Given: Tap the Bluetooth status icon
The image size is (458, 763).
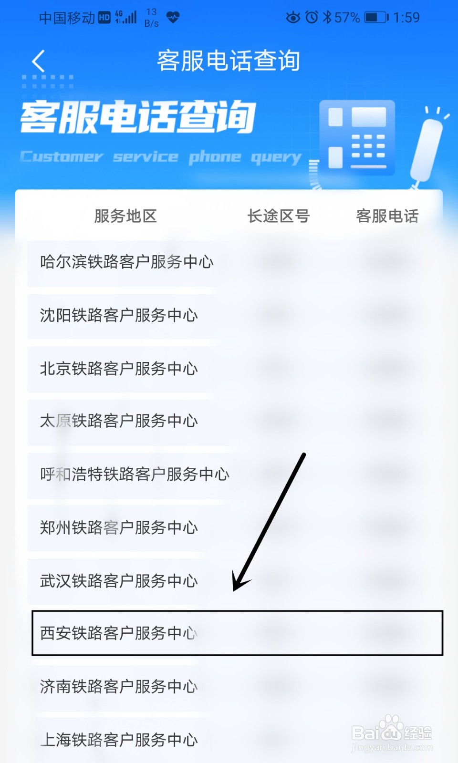Looking at the screenshot, I should (327, 18).
